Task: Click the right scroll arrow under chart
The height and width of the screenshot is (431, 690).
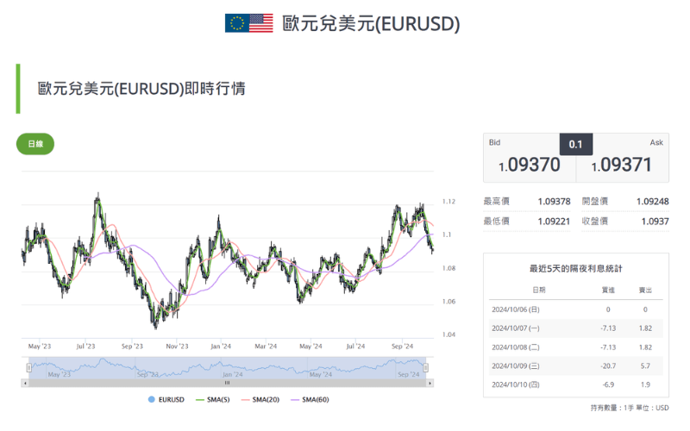Action: point(429,383)
